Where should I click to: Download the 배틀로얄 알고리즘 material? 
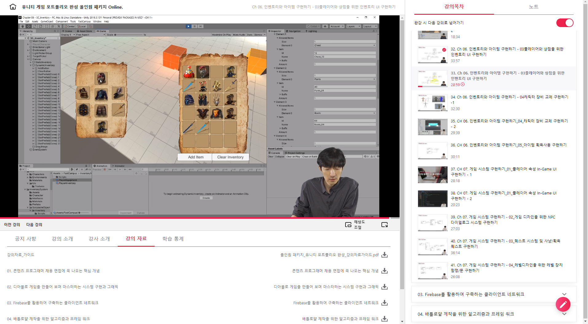tap(385, 319)
